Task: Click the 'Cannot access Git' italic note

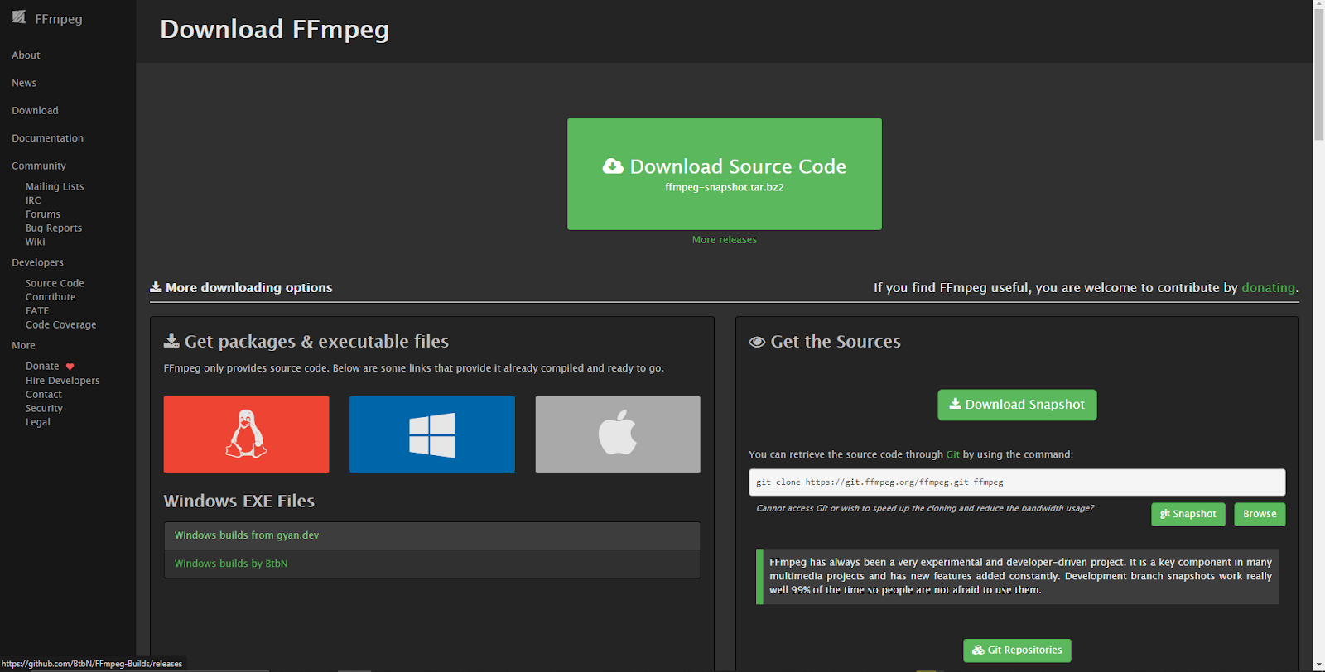Action: coord(925,508)
